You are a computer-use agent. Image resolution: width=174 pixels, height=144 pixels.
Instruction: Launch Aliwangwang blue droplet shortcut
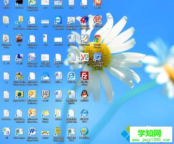coord(84,113)
